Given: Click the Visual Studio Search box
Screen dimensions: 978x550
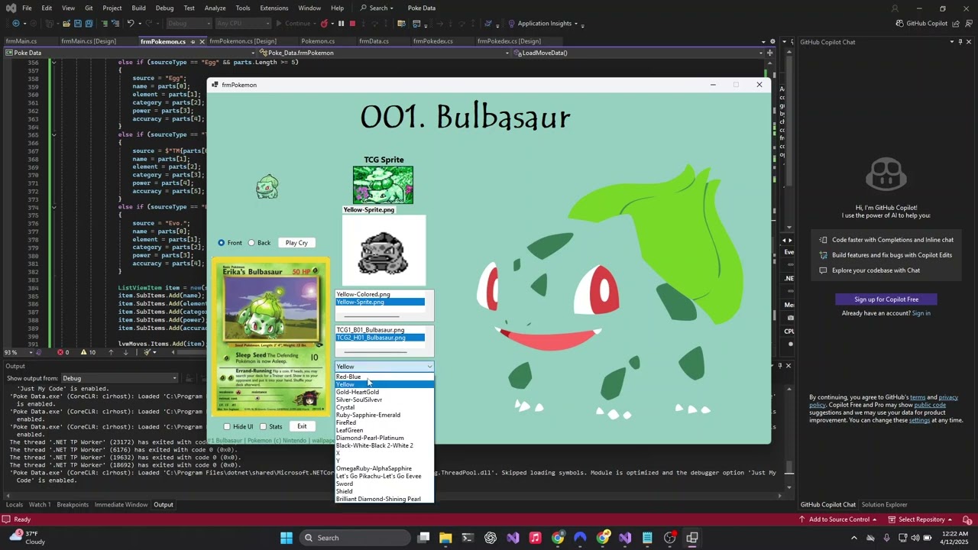Looking at the screenshot, I should 377,8.
